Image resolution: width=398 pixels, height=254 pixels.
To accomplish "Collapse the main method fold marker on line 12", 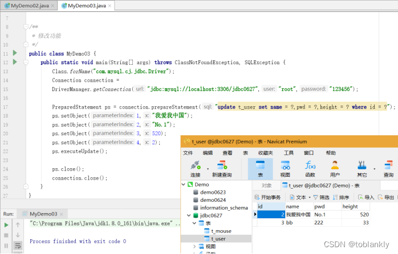I will [x=26, y=62].
